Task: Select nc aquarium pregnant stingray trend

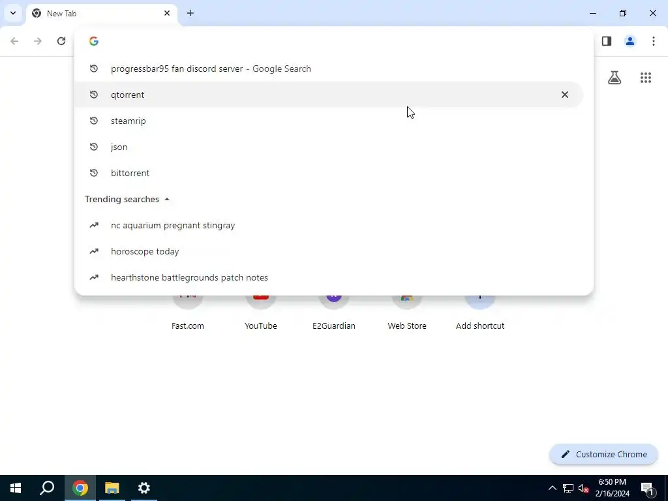Action: [329, 225]
